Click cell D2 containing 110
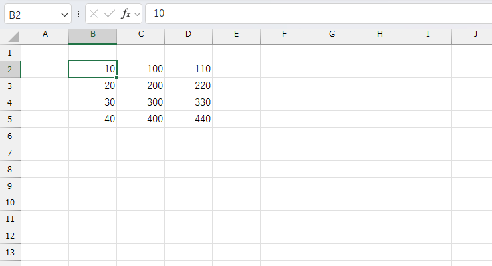 click(188, 69)
